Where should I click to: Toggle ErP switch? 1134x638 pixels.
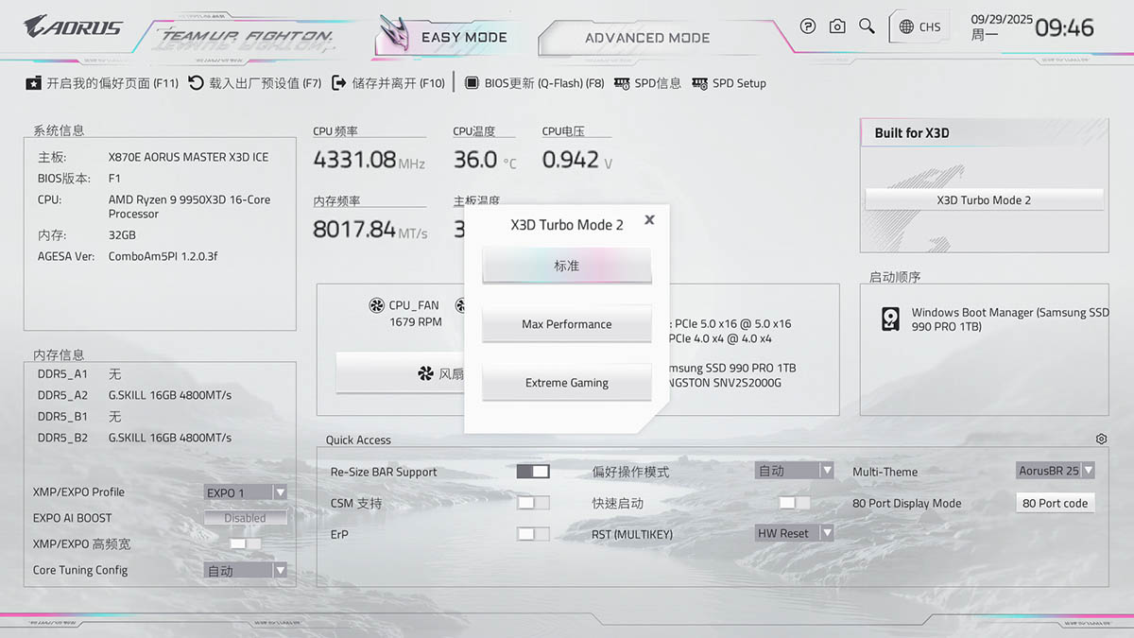coord(533,534)
